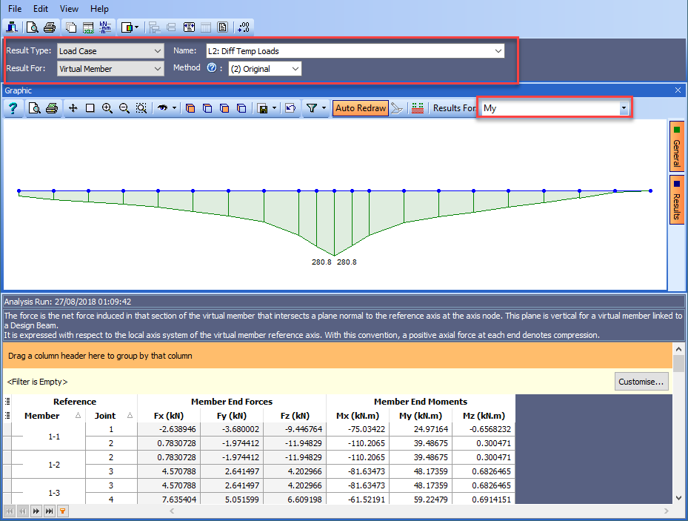This screenshot has width=688, height=521.
Task: Click the red-green dotted grid icon
Action: point(418,108)
